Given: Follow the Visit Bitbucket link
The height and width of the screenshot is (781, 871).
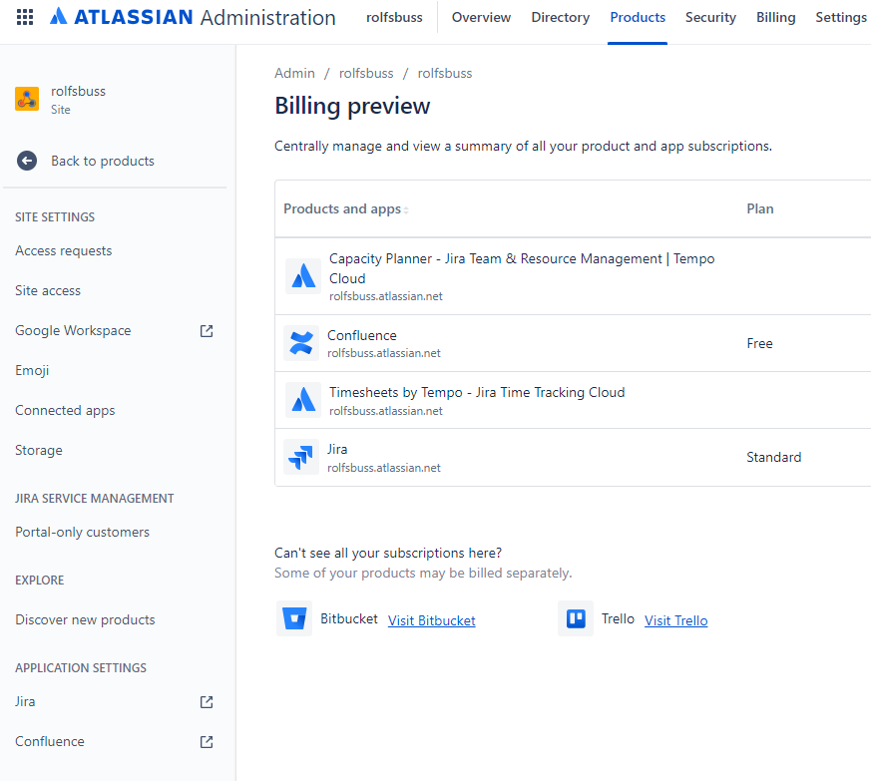Looking at the screenshot, I should coord(432,621).
